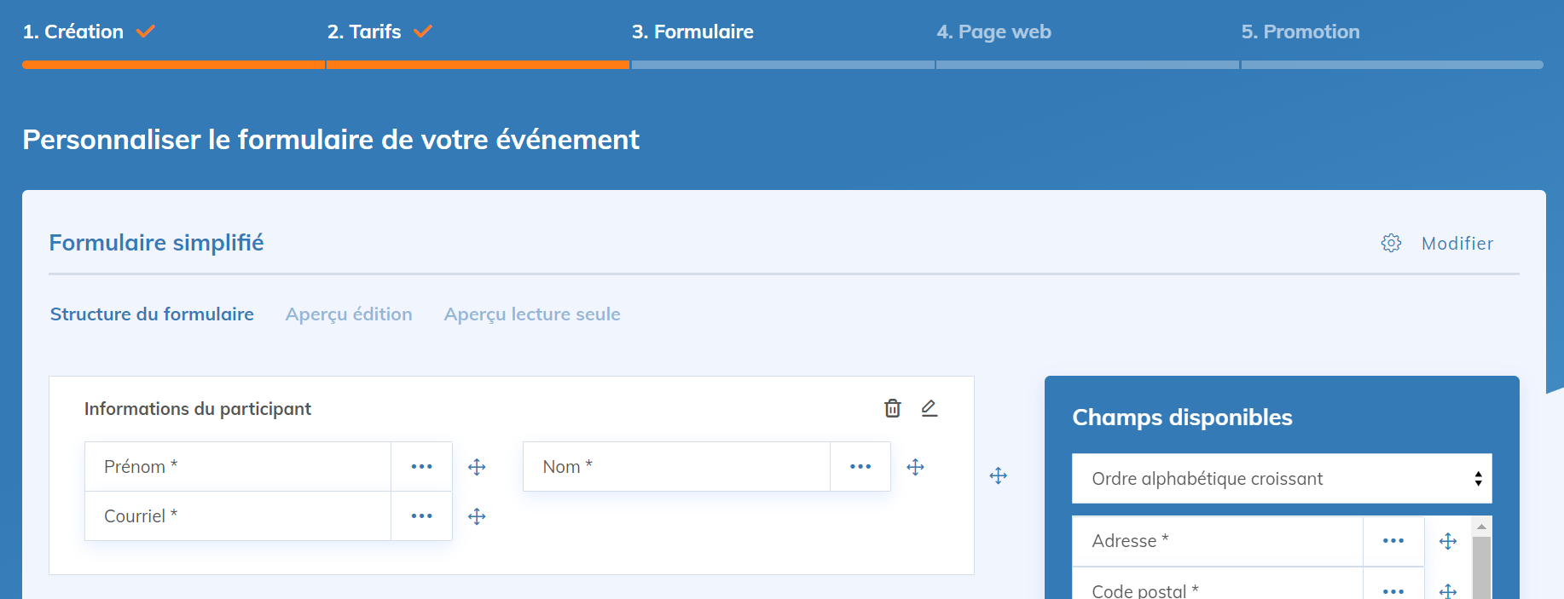
Task: Click the move handle beside Courriel field
Action: point(477,516)
